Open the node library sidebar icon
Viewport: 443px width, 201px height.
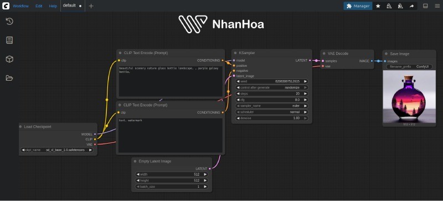(9, 40)
